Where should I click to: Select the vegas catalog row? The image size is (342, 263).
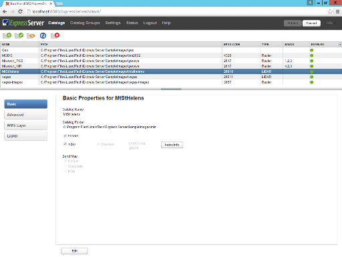click(171, 77)
